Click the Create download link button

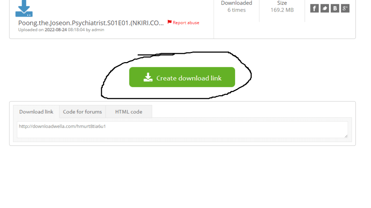[x=182, y=77]
